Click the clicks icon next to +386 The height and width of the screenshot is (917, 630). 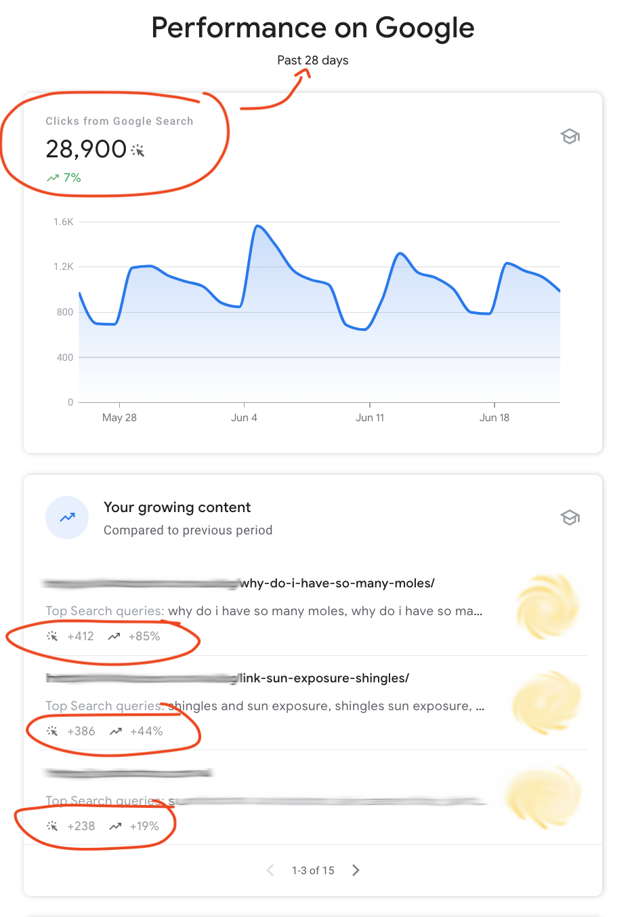(51, 731)
